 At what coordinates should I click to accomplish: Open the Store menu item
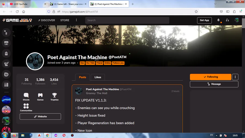click(x=65, y=20)
